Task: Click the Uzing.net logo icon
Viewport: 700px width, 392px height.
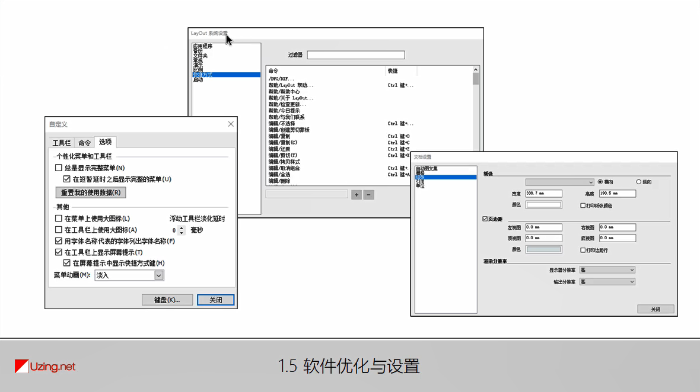Action: coord(22,365)
